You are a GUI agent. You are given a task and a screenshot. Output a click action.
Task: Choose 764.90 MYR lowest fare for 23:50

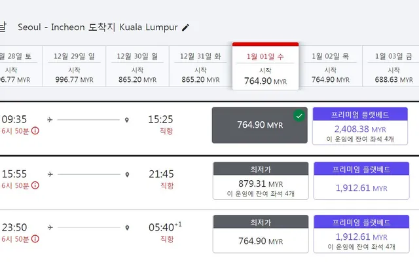[x=261, y=234]
